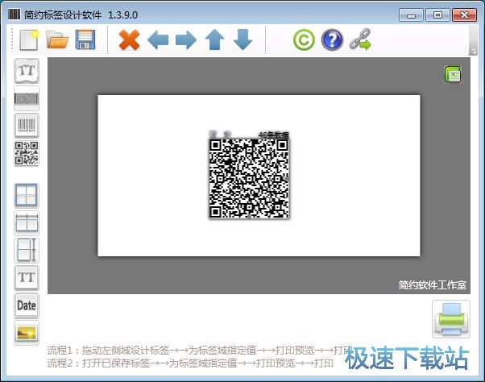Click the chain link share icon
The width and height of the screenshot is (485, 382).
(x=360, y=39)
